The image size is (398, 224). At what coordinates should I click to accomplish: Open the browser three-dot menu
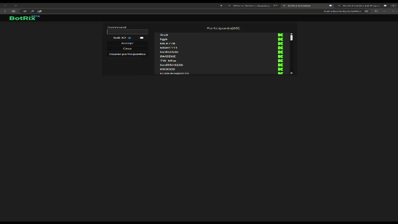pyautogui.click(x=5, y=11)
